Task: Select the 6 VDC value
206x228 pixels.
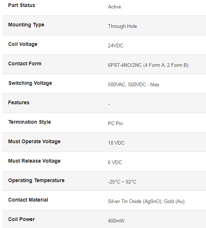Action: click(x=115, y=162)
